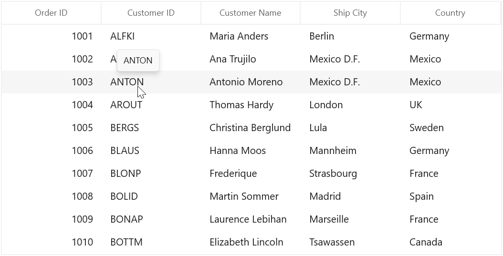Select the Mannheim ship city cell
Image resolution: width=503 pixels, height=256 pixels.
[350, 151]
